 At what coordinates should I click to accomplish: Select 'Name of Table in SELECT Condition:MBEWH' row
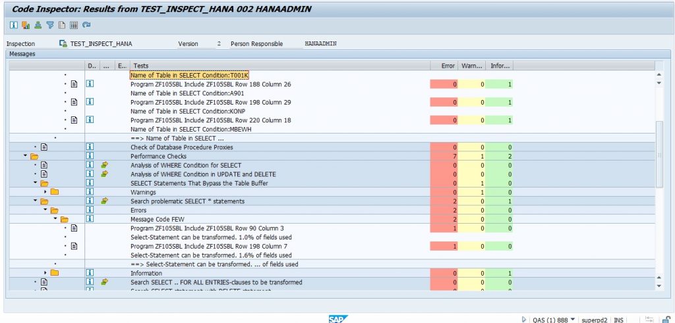pyautogui.click(x=191, y=130)
